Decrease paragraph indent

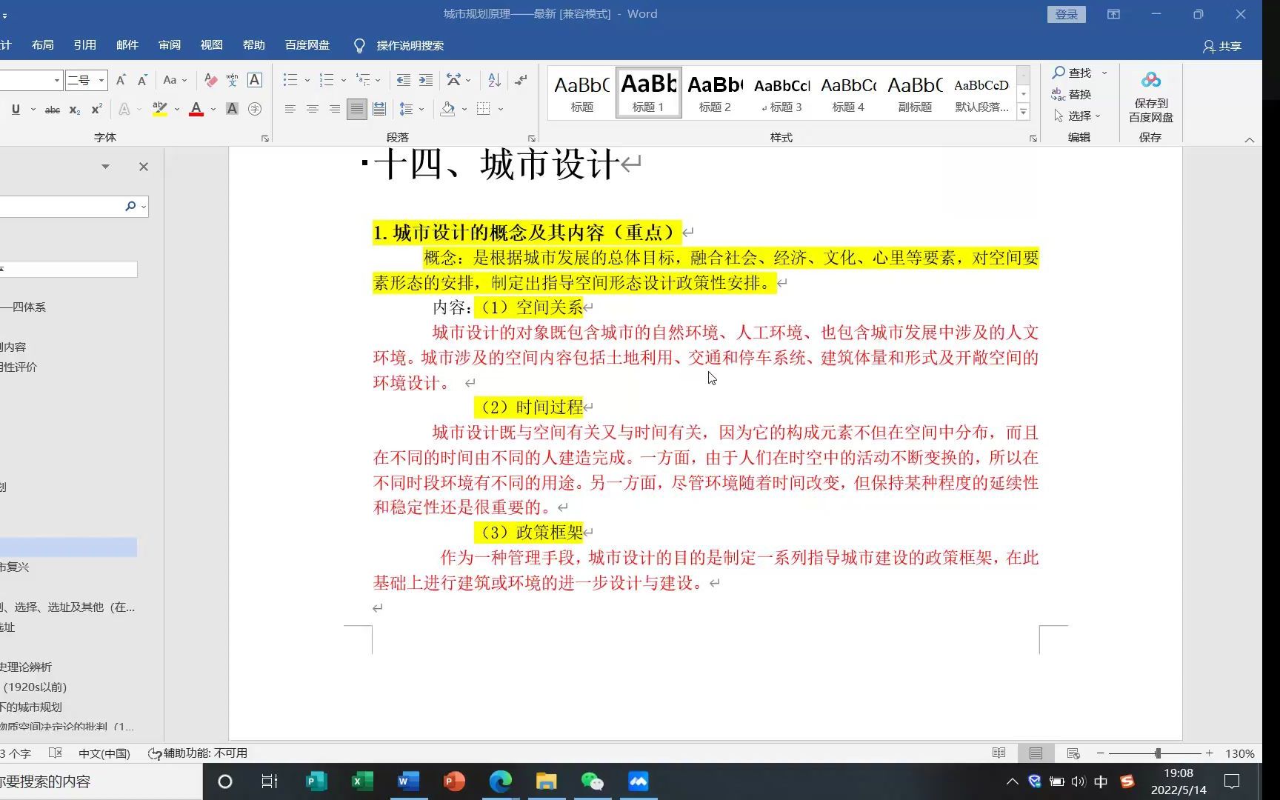pyautogui.click(x=404, y=80)
